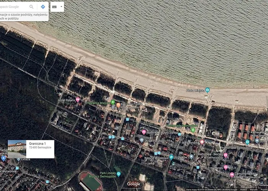Click the Pływalnia Miejska label
Viewport: 268px width, 191px height.
click(x=98, y=103)
